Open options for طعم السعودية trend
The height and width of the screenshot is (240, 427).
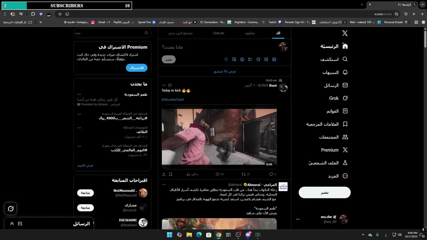pyautogui.click(x=79, y=94)
